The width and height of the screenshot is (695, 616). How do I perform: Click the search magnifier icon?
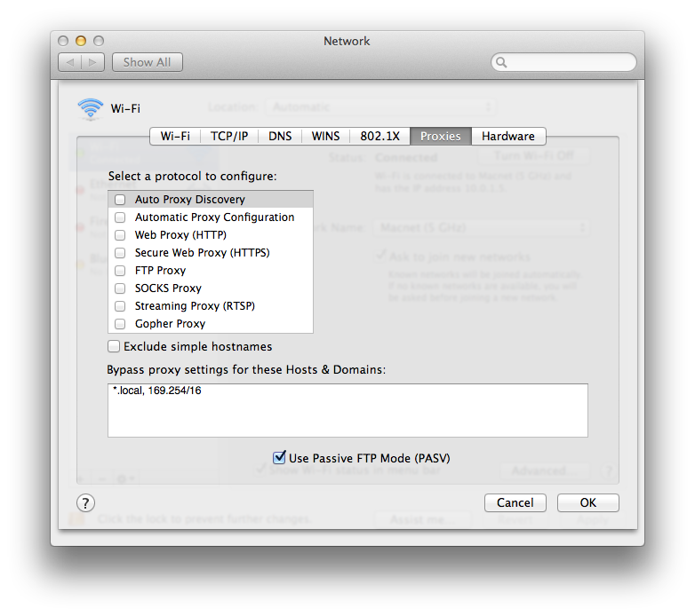point(501,62)
